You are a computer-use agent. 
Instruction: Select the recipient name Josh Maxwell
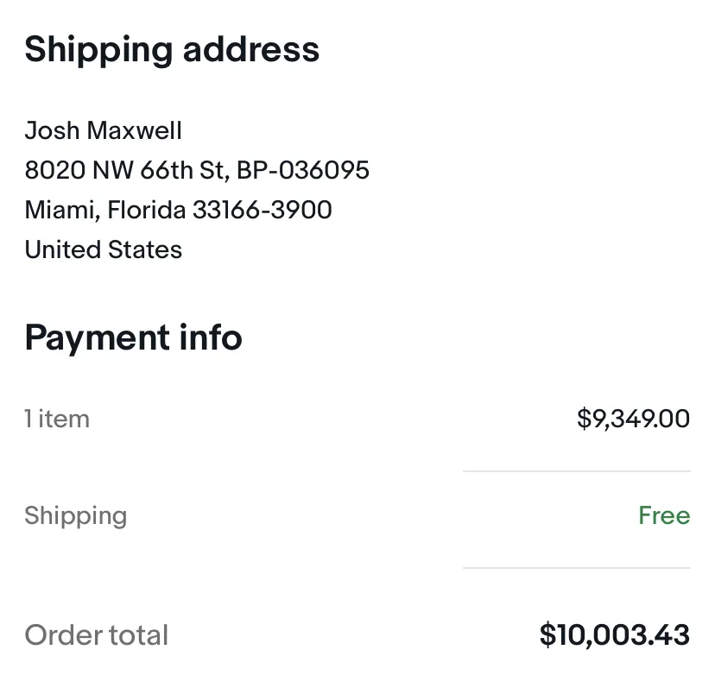pos(104,131)
